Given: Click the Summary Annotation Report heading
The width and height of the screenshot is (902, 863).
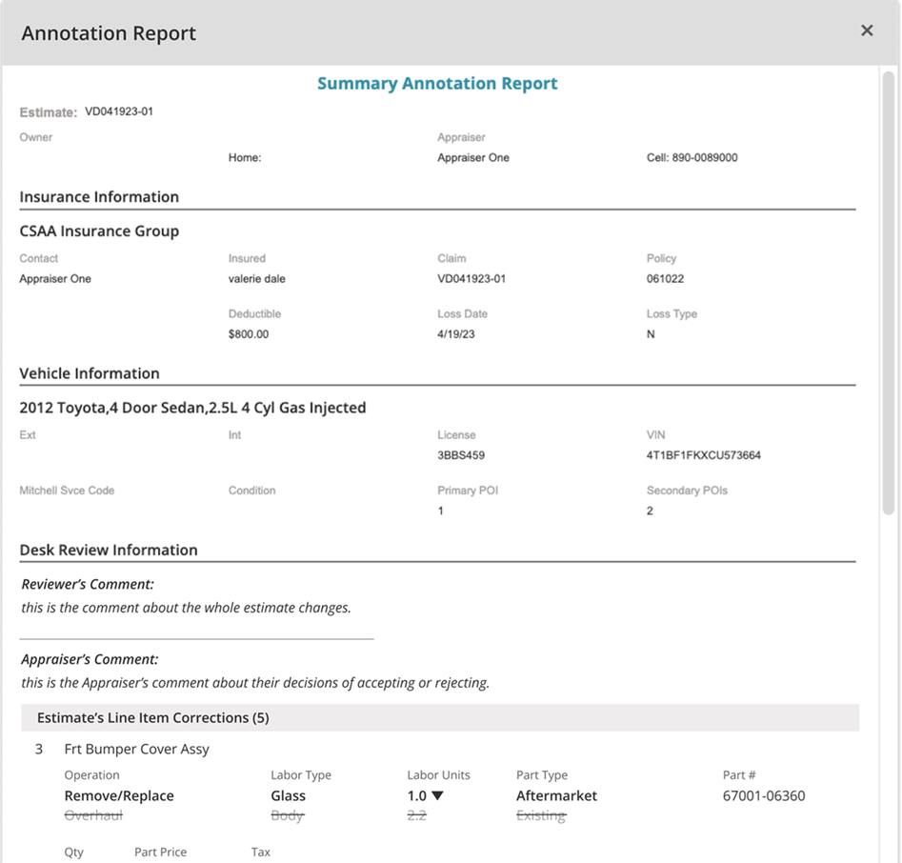Looking at the screenshot, I should 437,84.
